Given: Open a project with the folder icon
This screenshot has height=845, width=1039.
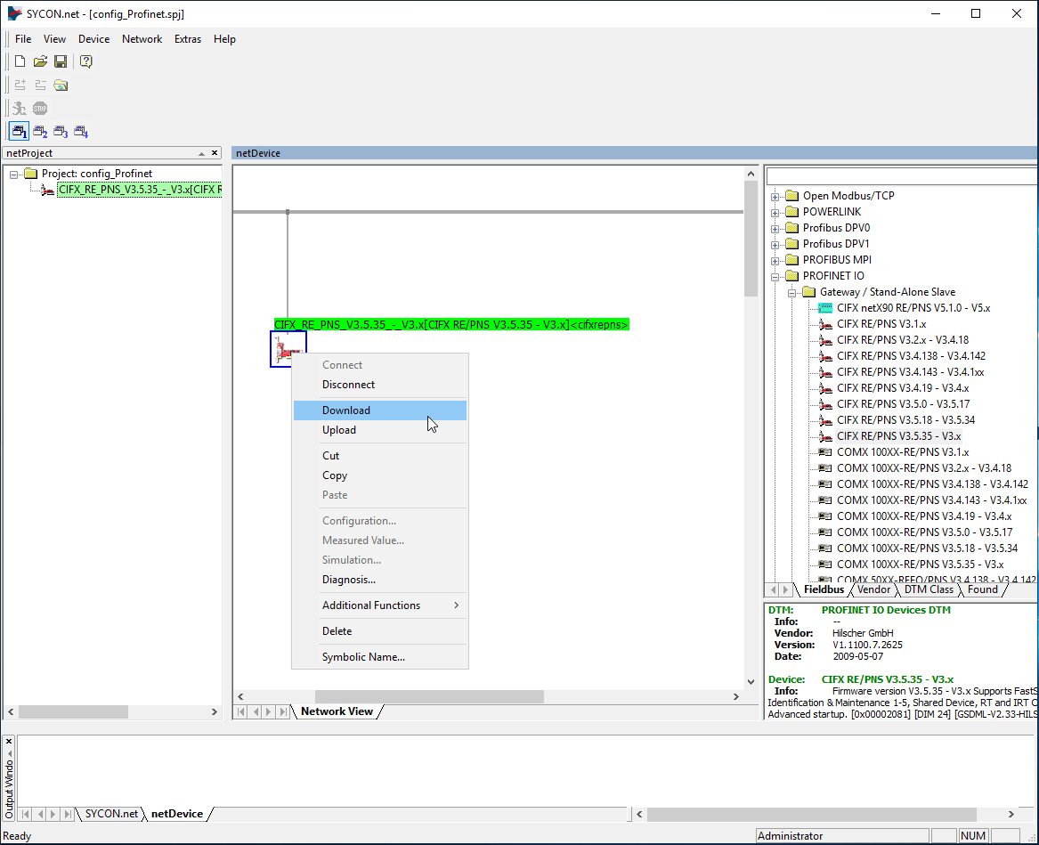Looking at the screenshot, I should point(40,61).
